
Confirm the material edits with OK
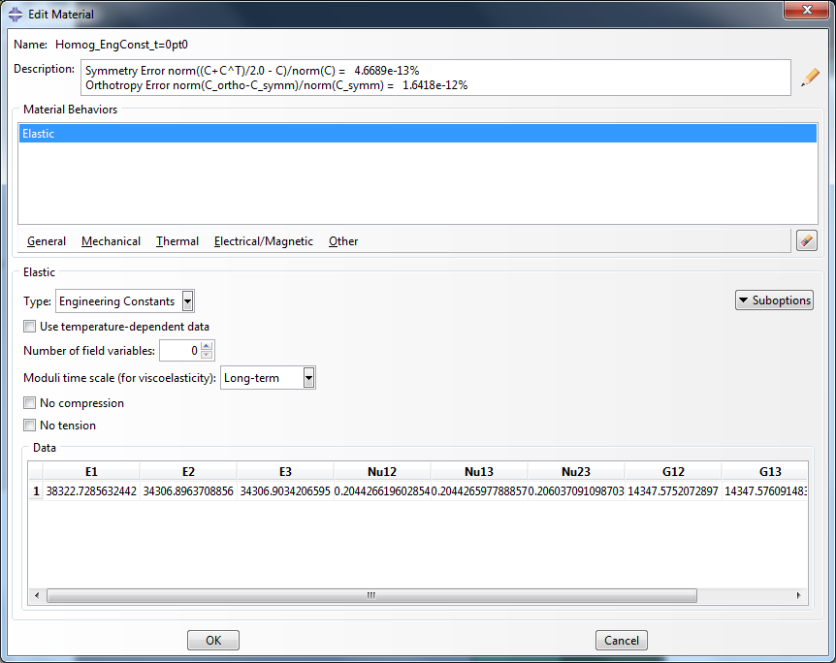click(x=212, y=640)
